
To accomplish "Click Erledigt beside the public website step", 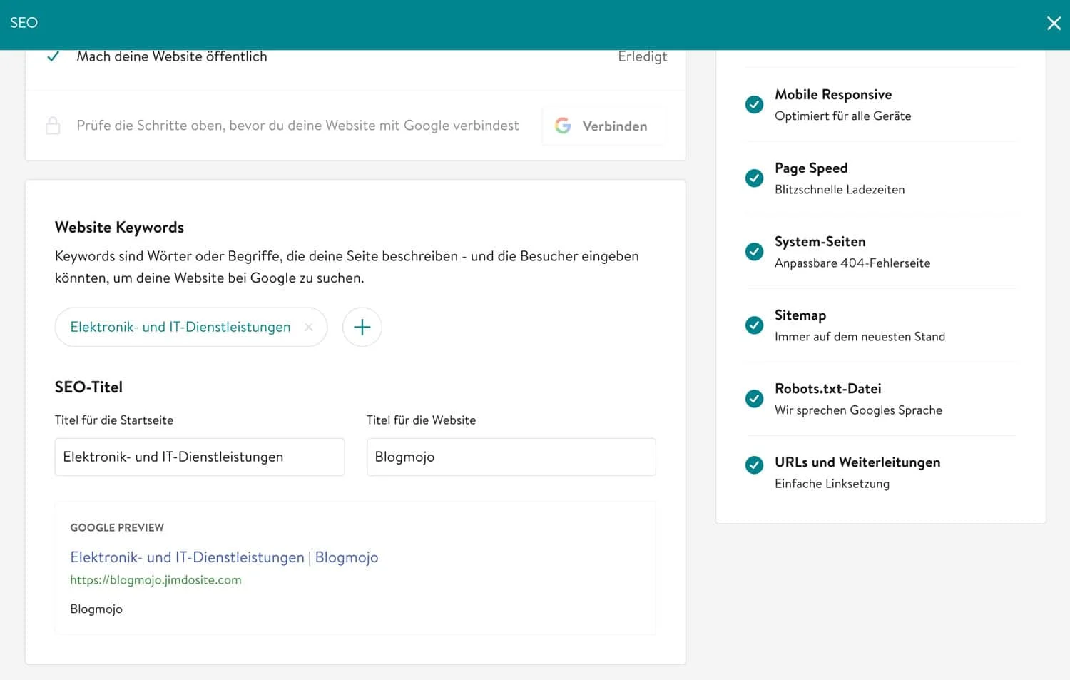I will pos(641,56).
